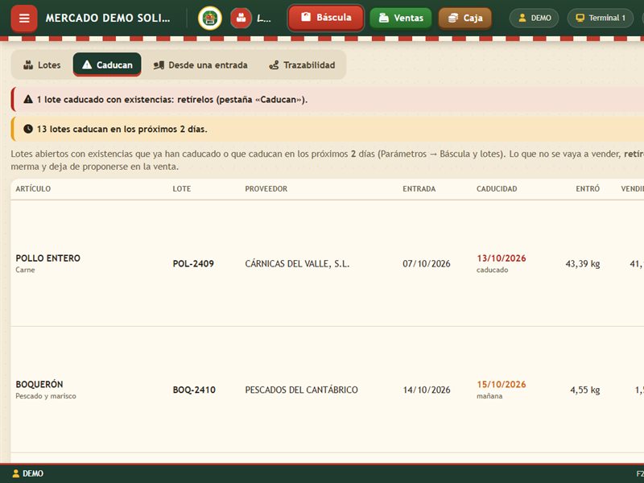Click supplier PESCADOS DEL CANTÁBRICO
644x483 pixels.
click(301, 390)
